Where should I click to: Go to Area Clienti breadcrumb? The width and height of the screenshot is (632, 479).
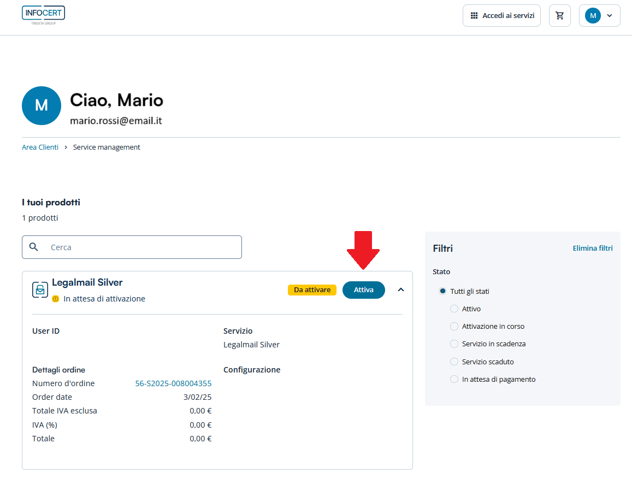40,147
